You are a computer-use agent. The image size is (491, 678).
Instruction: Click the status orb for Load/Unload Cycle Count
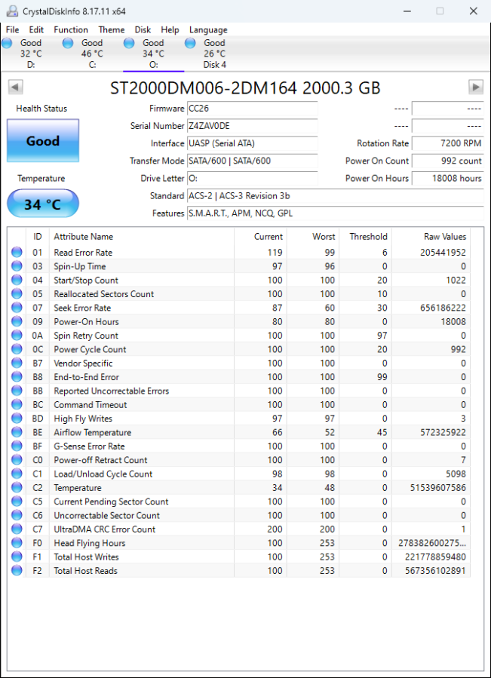pyautogui.click(x=17, y=474)
